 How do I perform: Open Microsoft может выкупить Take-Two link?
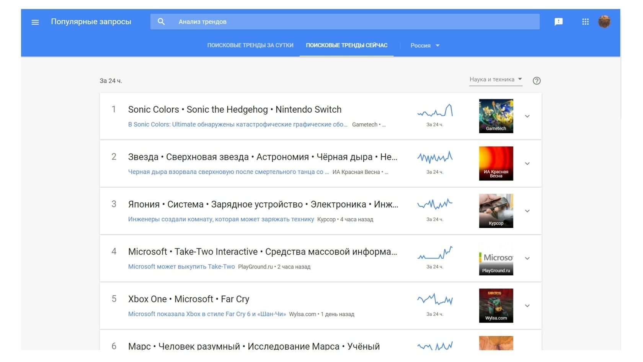tap(181, 267)
